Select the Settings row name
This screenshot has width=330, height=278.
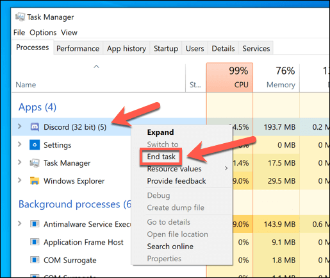[58, 145]
